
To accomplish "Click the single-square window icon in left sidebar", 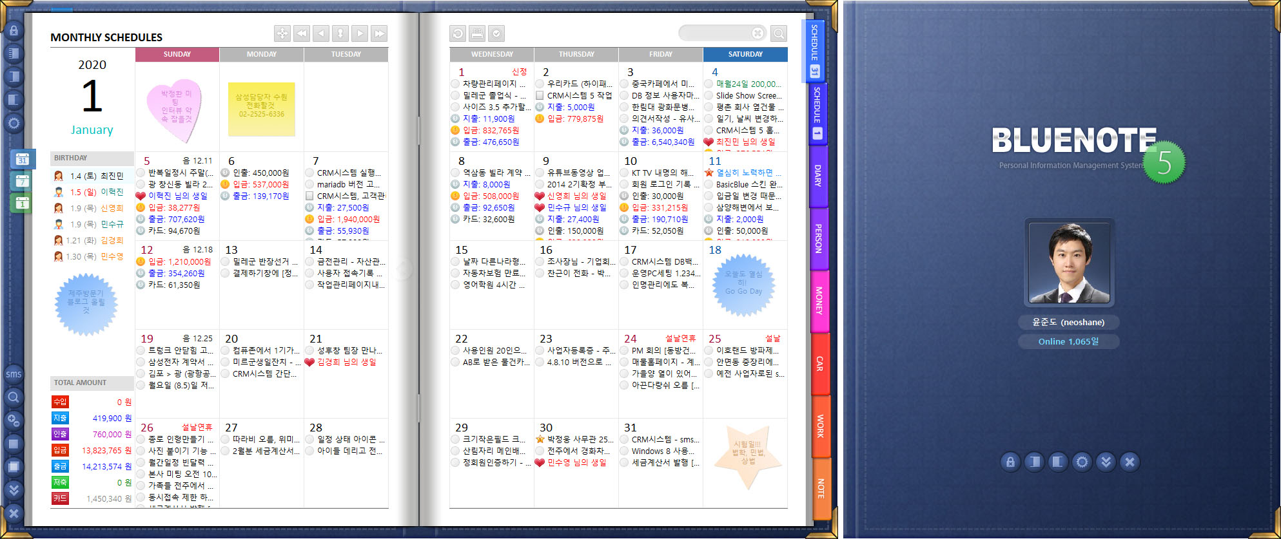I will click(x=14, y=444).
